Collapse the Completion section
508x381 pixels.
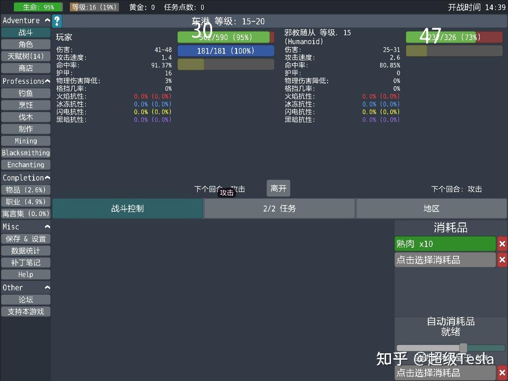point(47,177)
